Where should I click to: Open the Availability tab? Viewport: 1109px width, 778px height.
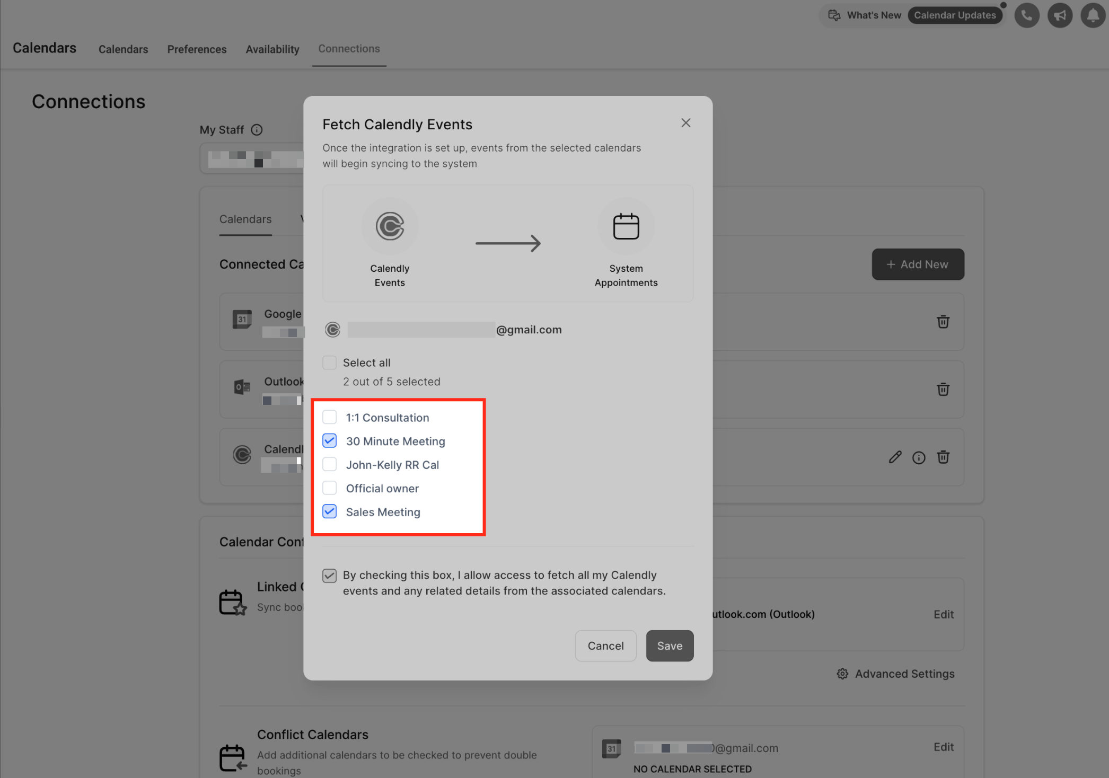pos(272,49)
